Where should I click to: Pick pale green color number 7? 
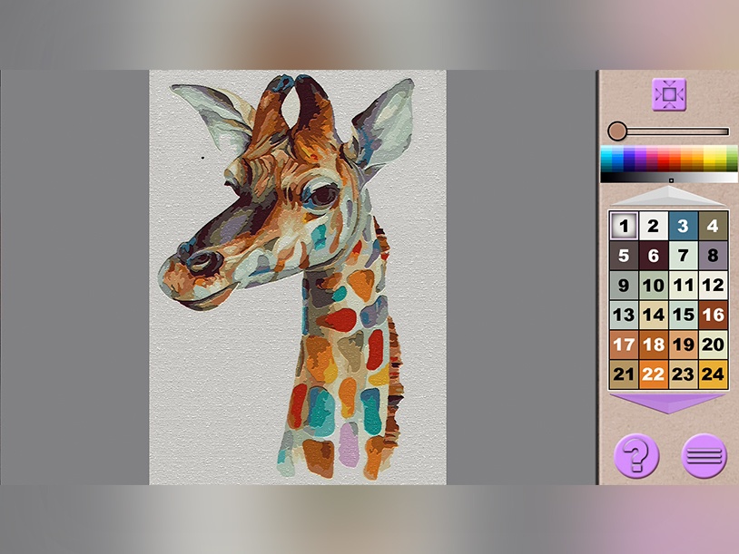click(683, 256)
